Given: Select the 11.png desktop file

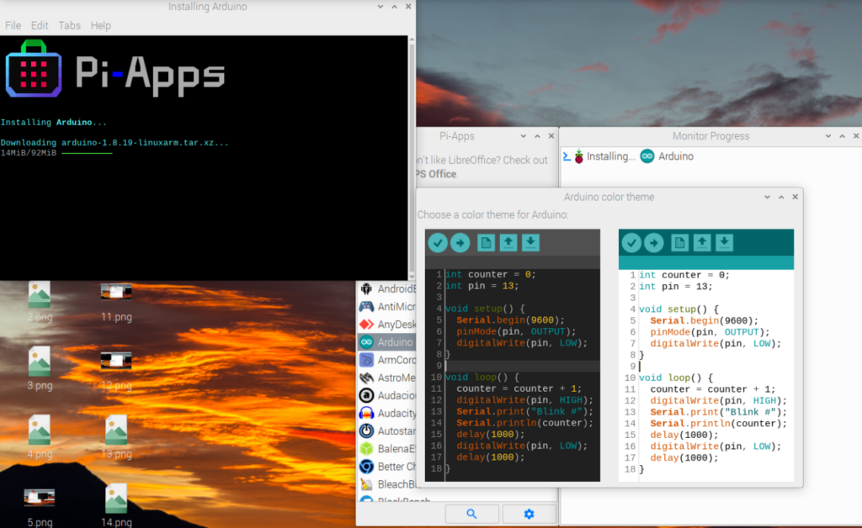Looking at the screenshot, I should tap(116, 302).
